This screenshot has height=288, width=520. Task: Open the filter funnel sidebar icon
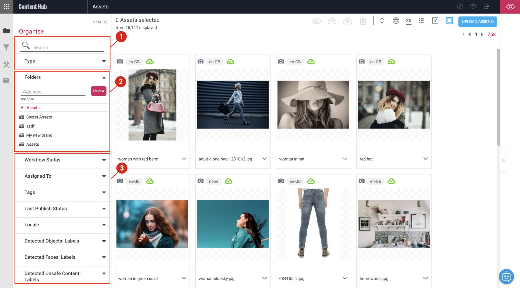click(6, 47)
